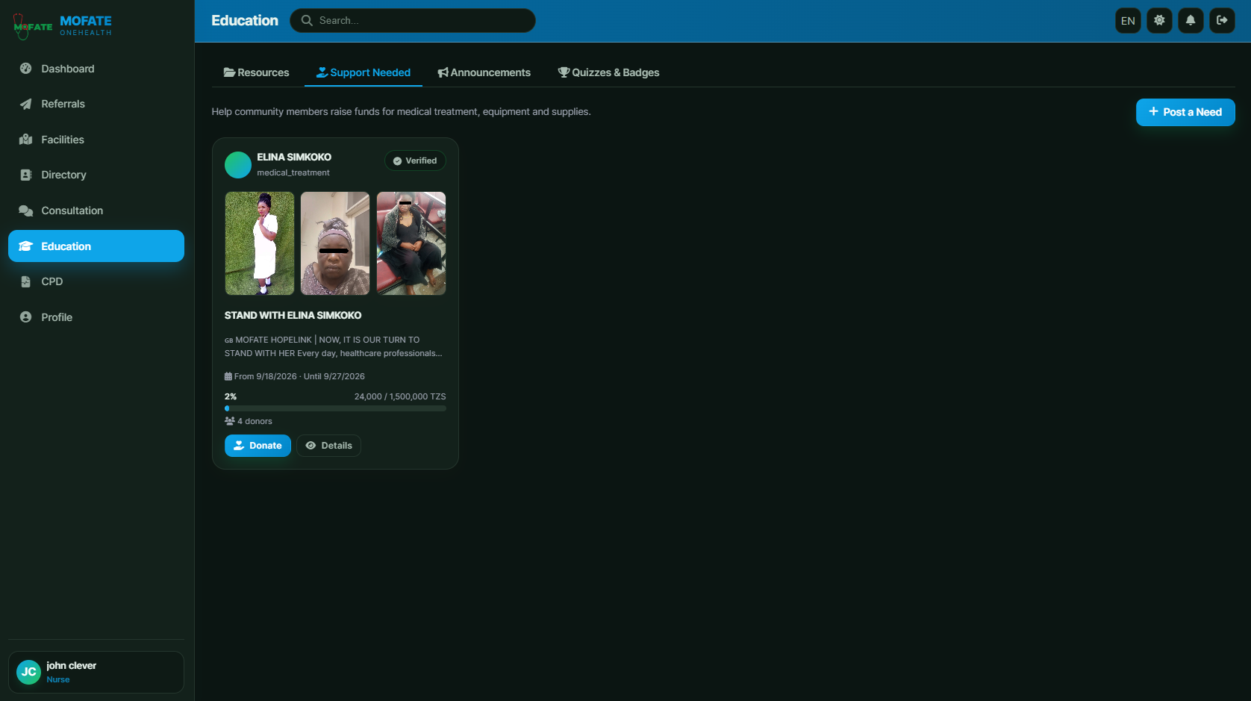The width and height of the screenshot is (1251, 701).
Task: Click the Verified badge
Action: click(x=415, y=161)
